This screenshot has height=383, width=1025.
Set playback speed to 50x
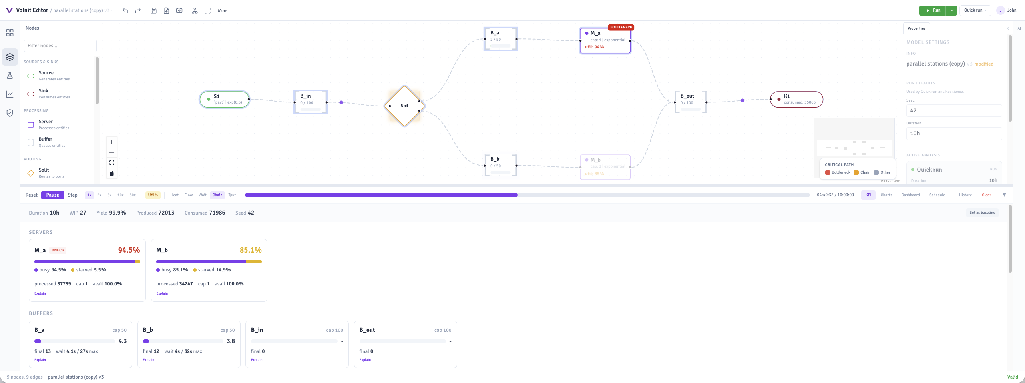133,195
